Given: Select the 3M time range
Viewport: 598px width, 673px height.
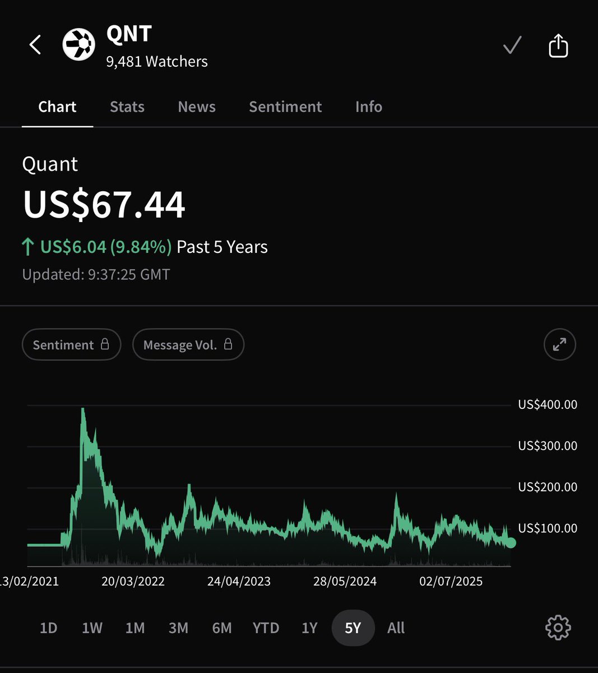Looking at the screenshot, I should pyautogui.click(x=178, y=628).
